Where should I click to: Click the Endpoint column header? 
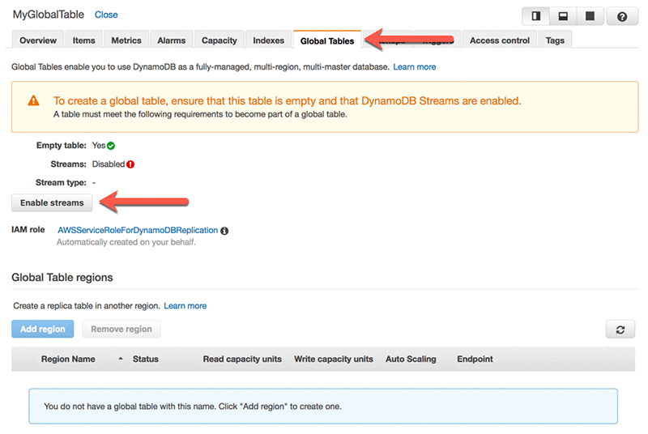click(475, 360)
